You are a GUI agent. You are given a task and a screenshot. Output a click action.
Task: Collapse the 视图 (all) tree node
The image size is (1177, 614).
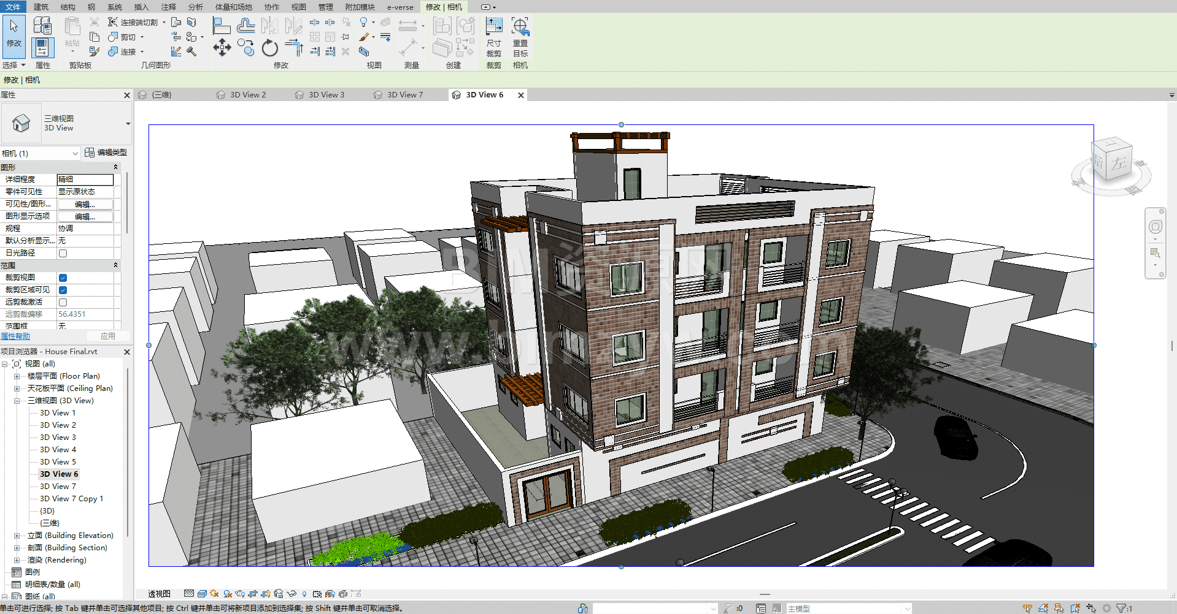(x=5, y=364)
